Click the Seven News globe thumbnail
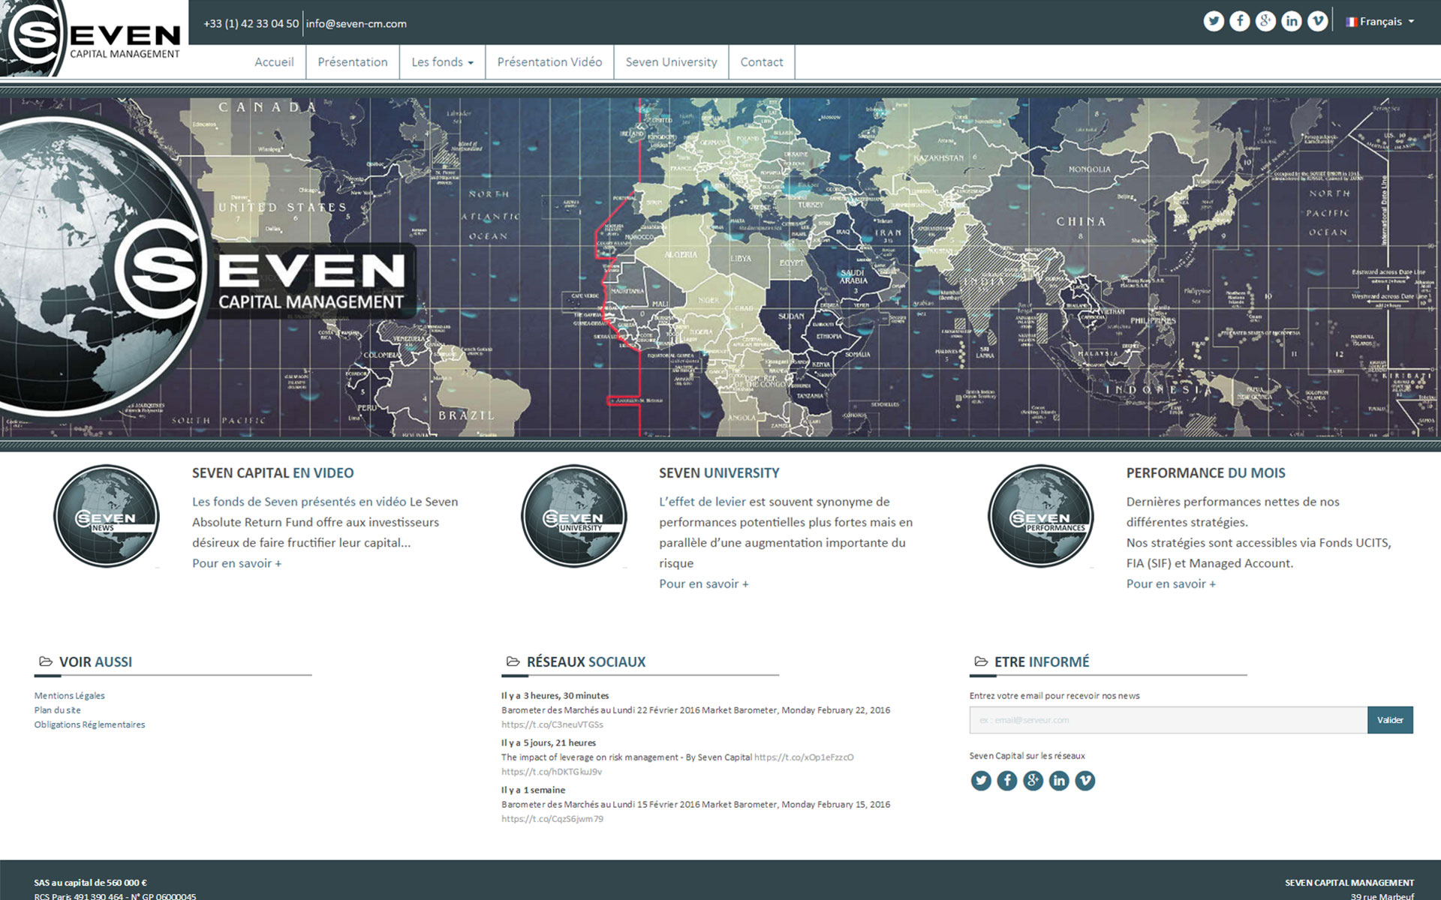This screenshot has width=1441, height=900. [107, 516]
